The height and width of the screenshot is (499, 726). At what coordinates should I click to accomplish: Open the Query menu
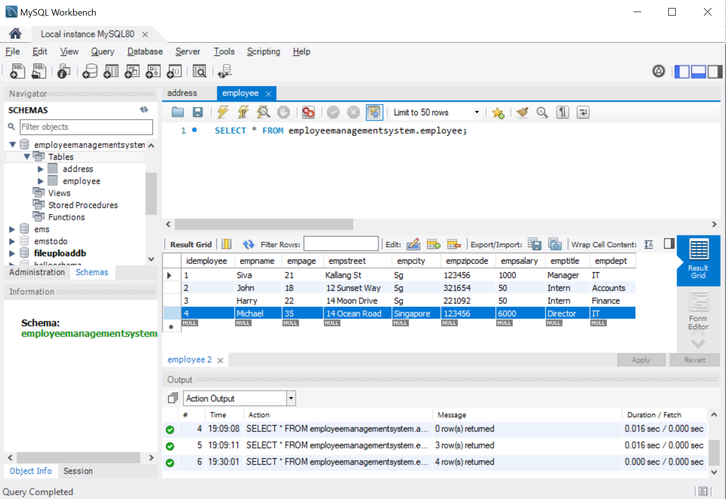pyautogui.click(x=102, y=51)
